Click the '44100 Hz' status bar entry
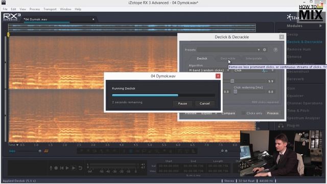 [266, 181]
